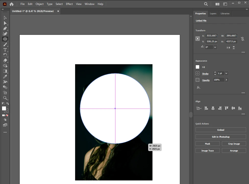The height and width of the screenshot is (184, 249).
Task: Click the Image Trace button
Action: pyautogui.click(x=208, y=151)
